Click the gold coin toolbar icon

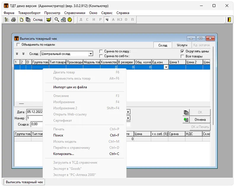[x=70, y=20]
